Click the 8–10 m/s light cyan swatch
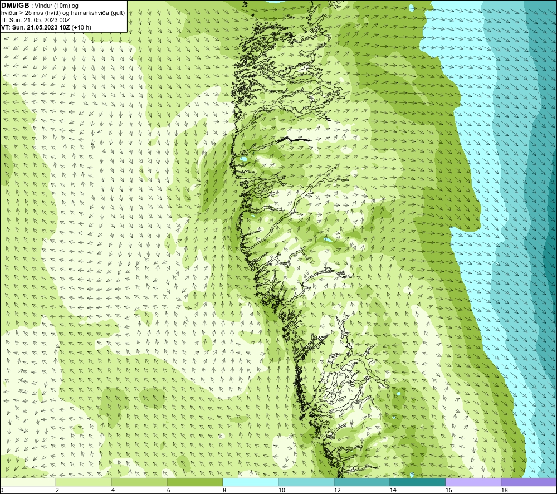557x494 pixels. pos(251,482)
